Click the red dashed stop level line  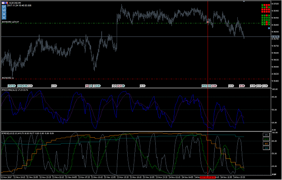135,79
